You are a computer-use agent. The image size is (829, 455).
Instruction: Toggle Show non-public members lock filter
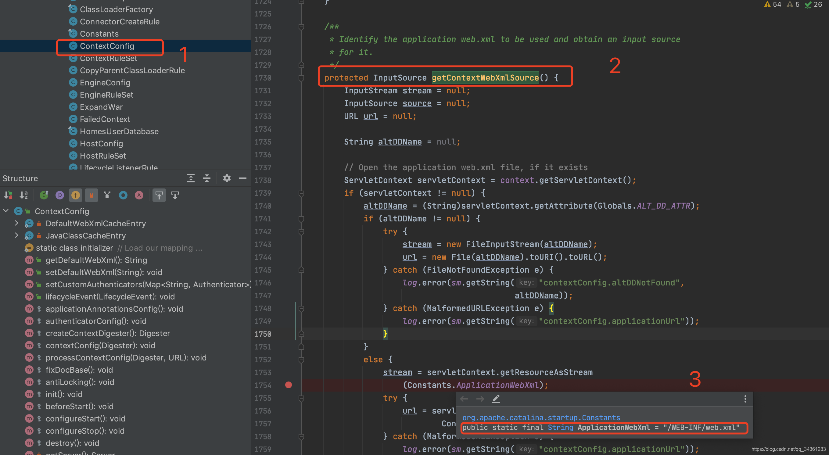(92, 195)
